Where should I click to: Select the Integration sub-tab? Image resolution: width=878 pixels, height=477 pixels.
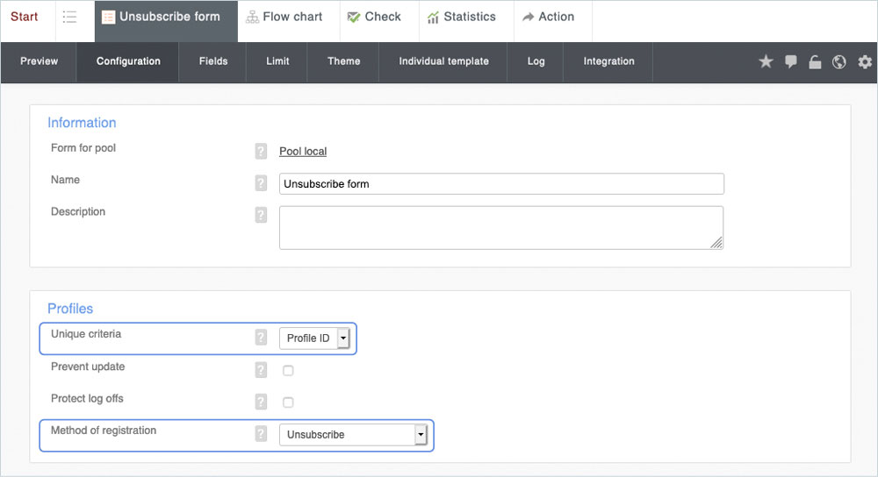(x=608, y=61)
